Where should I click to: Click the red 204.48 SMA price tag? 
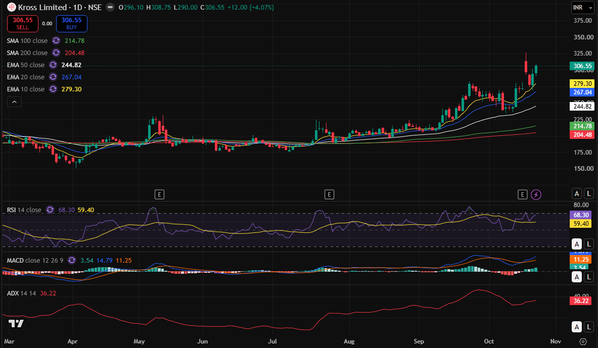pyautogui.click(x=582, y=134)
